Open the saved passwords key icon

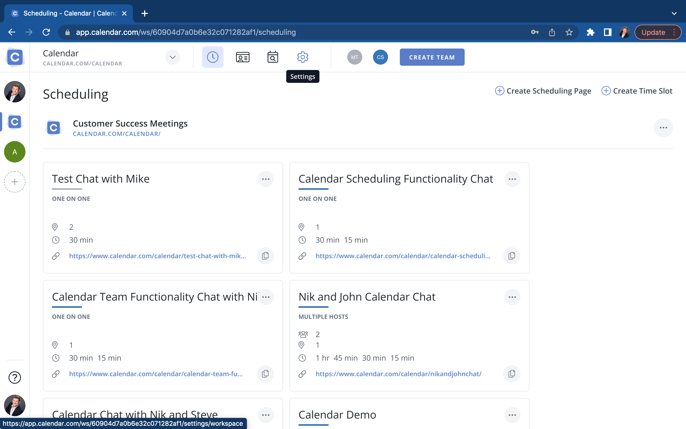pyautogui.click(x=535, y=32)
